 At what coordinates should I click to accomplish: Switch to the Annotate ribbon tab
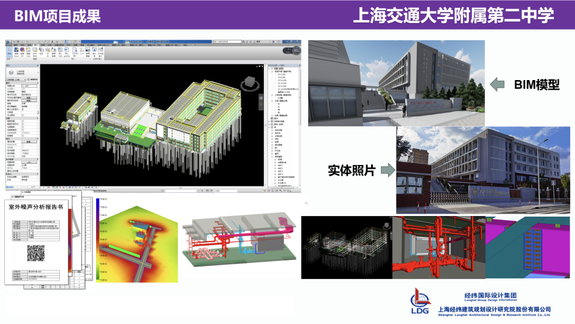[43, 45]
